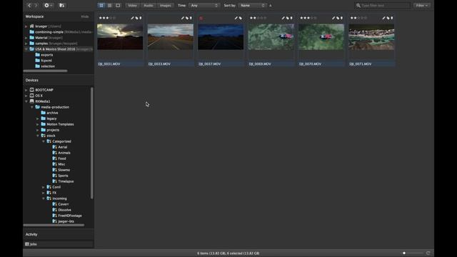457x257 pixels.
Task: Switch to list view
Action: [x=109, y=6]
